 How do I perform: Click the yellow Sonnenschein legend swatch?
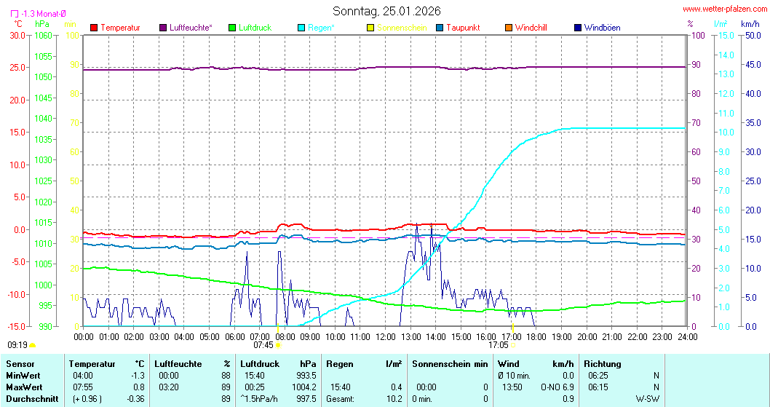pos(370,28)
